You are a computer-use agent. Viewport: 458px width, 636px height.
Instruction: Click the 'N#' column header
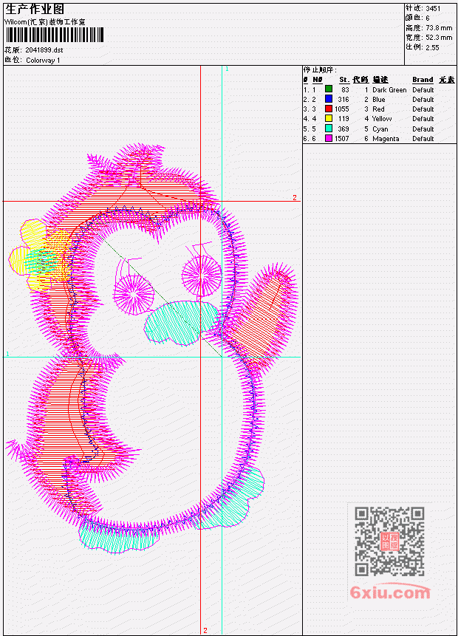pos(318,80)
